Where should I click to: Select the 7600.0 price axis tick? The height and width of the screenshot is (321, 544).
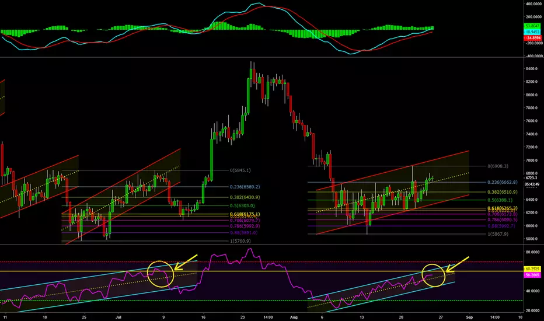pyautogui.click(x=532, y=121)
